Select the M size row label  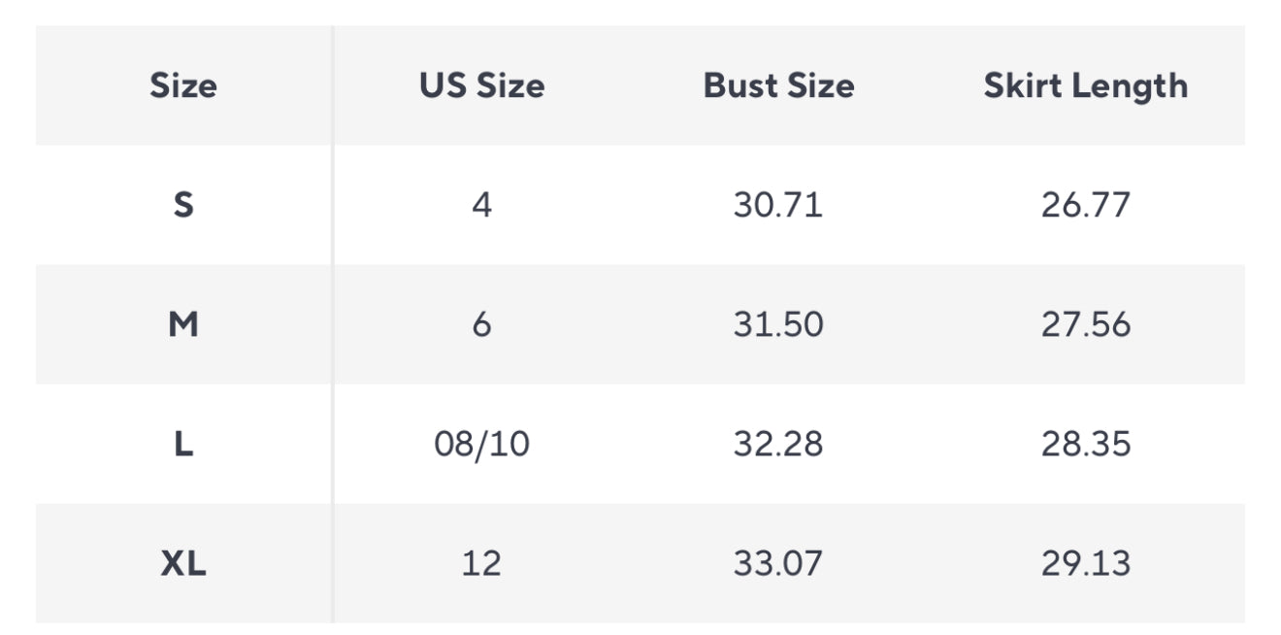tap(182, 324)
